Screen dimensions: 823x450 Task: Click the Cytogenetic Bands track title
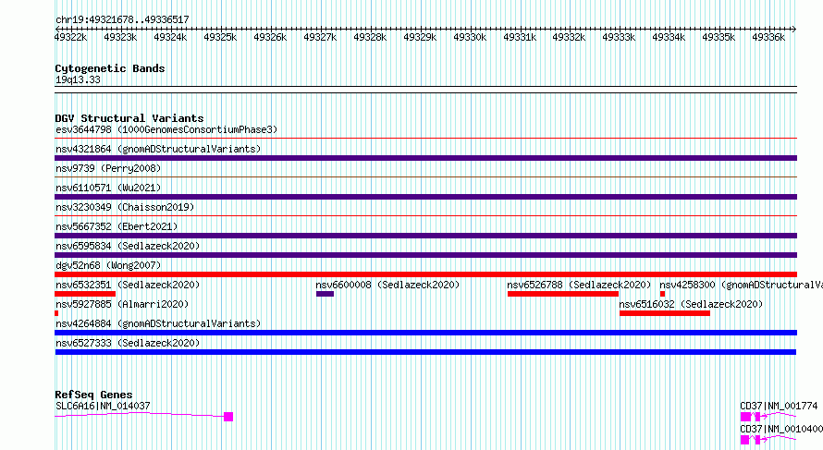(110, 68)
